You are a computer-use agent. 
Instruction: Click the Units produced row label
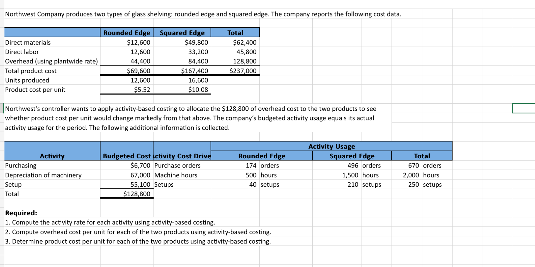tap(27, 80)
